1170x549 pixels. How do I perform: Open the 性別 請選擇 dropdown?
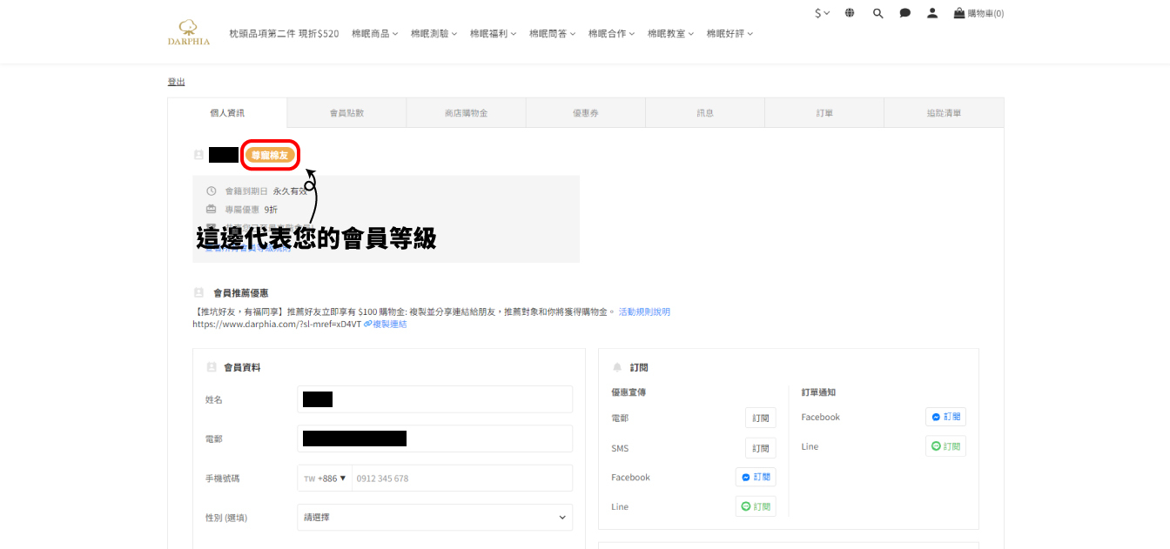point(434,518)
